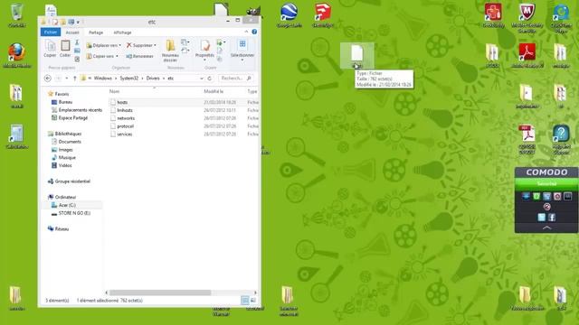This screenshot has width=579, height=325.
Task: Open the Supprimer dropdown arrow
Action: pyautogui.click(x=155, y=45)
